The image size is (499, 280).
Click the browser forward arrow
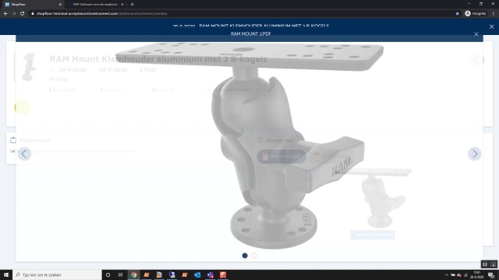pos(14,14)
